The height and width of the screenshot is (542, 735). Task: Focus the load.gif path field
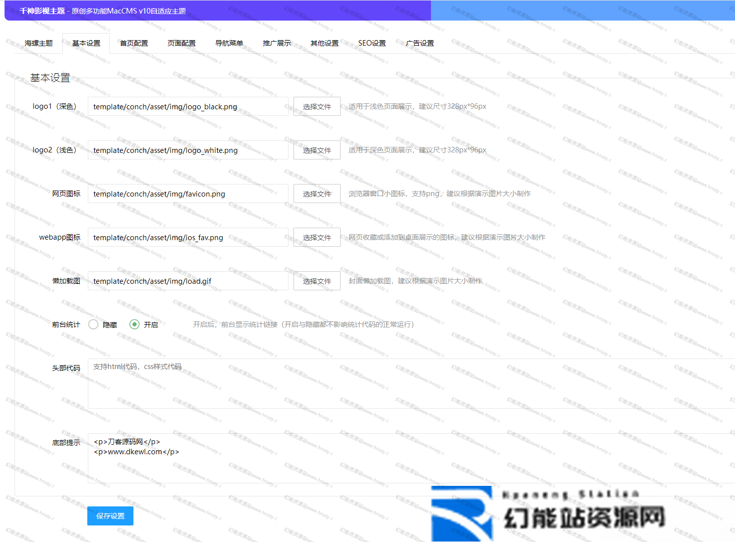click(188, 281)
